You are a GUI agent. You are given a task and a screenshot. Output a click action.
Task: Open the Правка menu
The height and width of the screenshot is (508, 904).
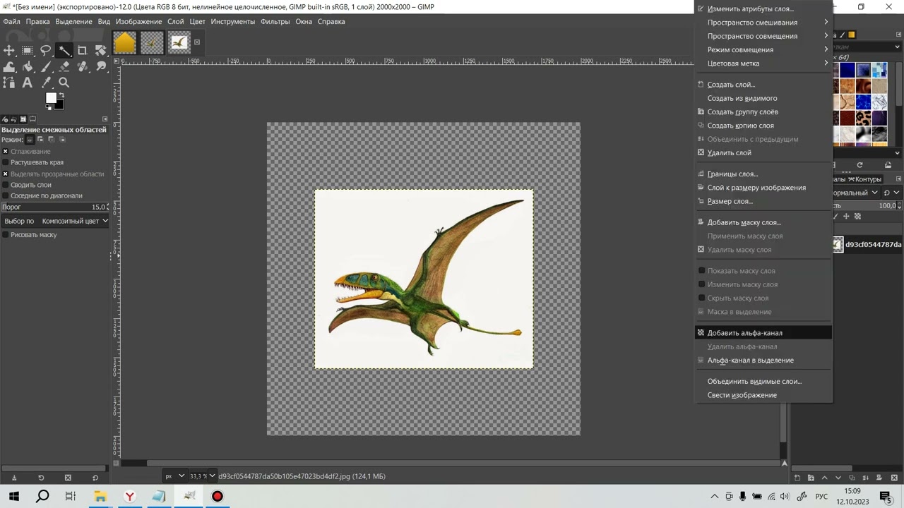click(x=37, y=22)
